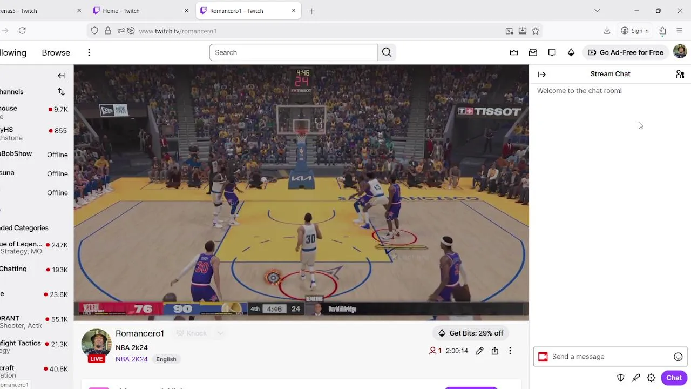The height and width of the screenshot is (389, 691).
Task: Open whispers speech bubble icon
Action: coord(552,52)
